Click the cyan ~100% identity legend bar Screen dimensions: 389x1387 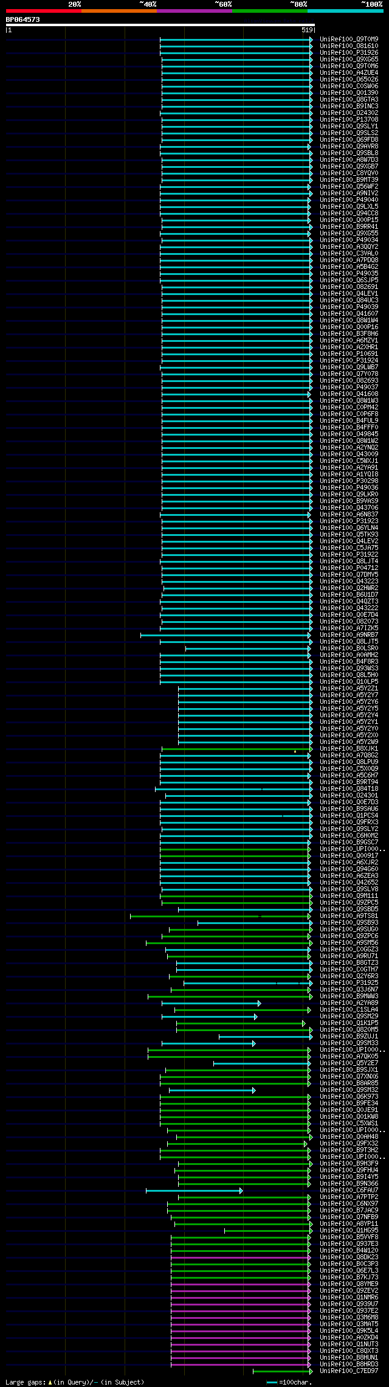(x=345, y=11)
